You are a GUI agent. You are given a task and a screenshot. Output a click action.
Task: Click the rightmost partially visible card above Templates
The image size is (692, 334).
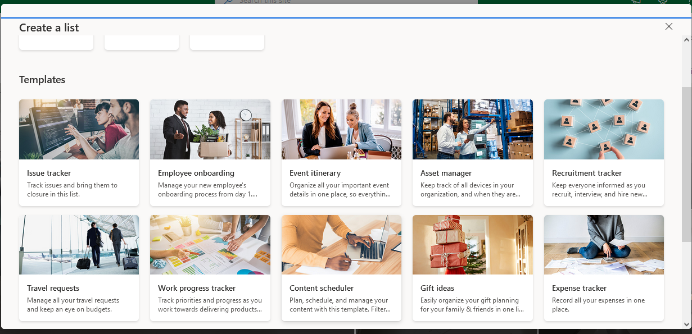227,43
